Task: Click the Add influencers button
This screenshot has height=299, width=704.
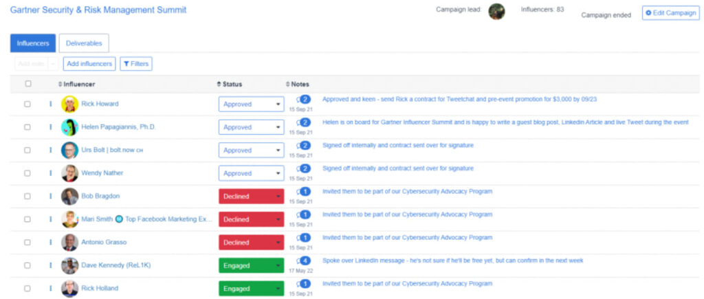Action: 89,64
